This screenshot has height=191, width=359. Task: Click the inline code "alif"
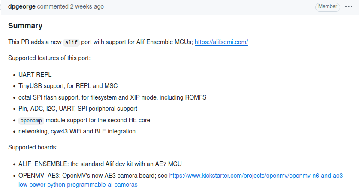pos(71,42)
